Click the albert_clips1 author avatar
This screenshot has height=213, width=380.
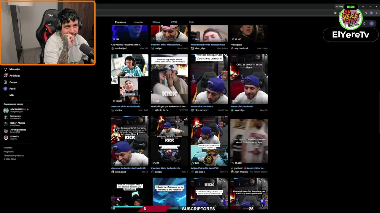[192, 48]
